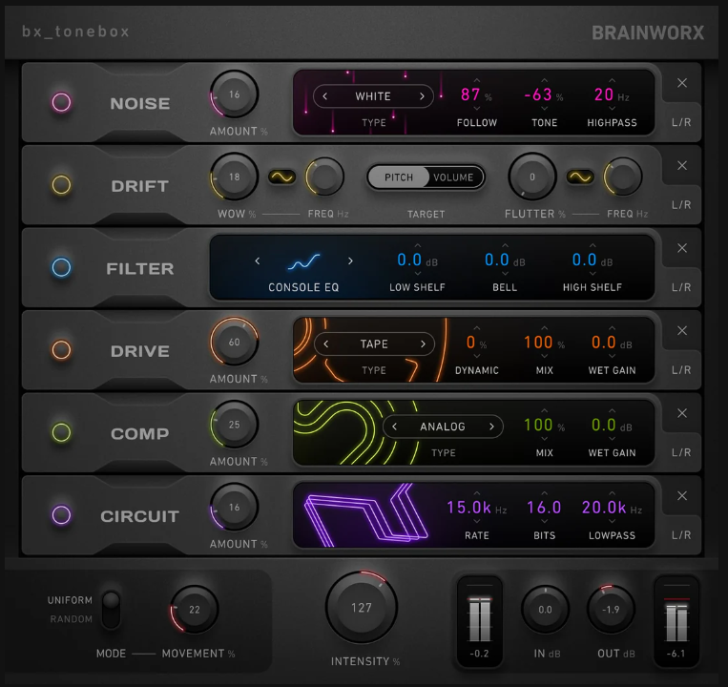The height and width of the screenshot is (687, 728).
Task: Toggle the CIRCUIT module power circle
Action: pos(61,515)
